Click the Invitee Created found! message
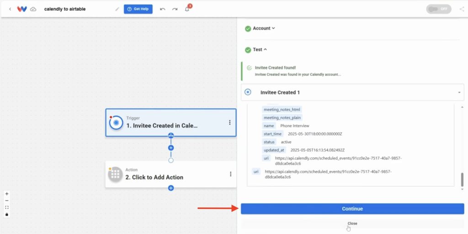The image size is (468, 234). (275, 68)
